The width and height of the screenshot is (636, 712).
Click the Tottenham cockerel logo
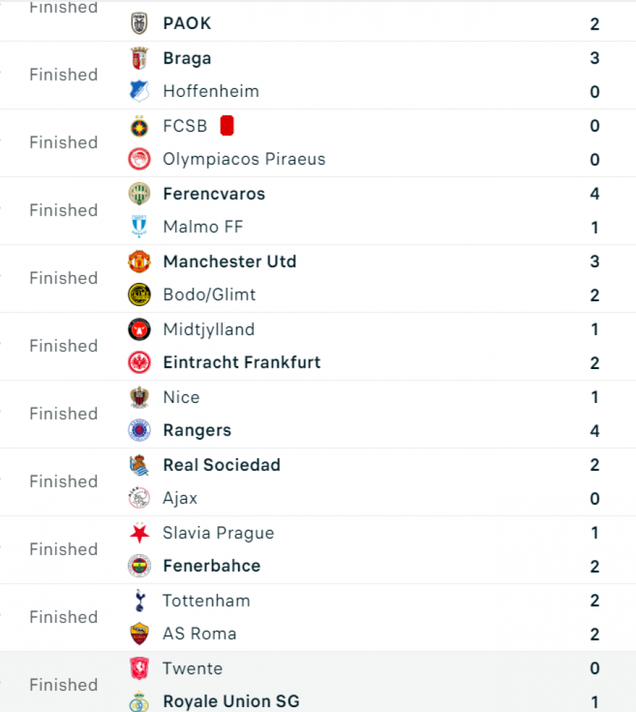[x=140, y=601]
